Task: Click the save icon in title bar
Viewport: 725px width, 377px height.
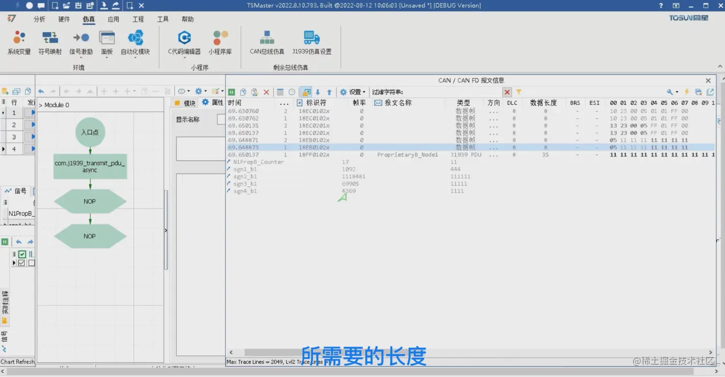Action: click(x=78, y=6)
